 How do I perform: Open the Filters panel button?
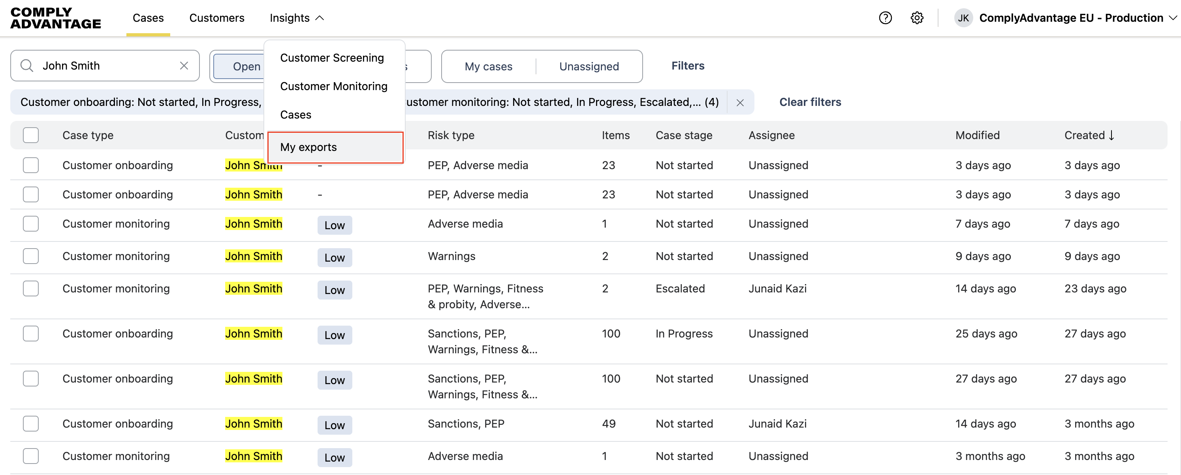tap(687, 66)
